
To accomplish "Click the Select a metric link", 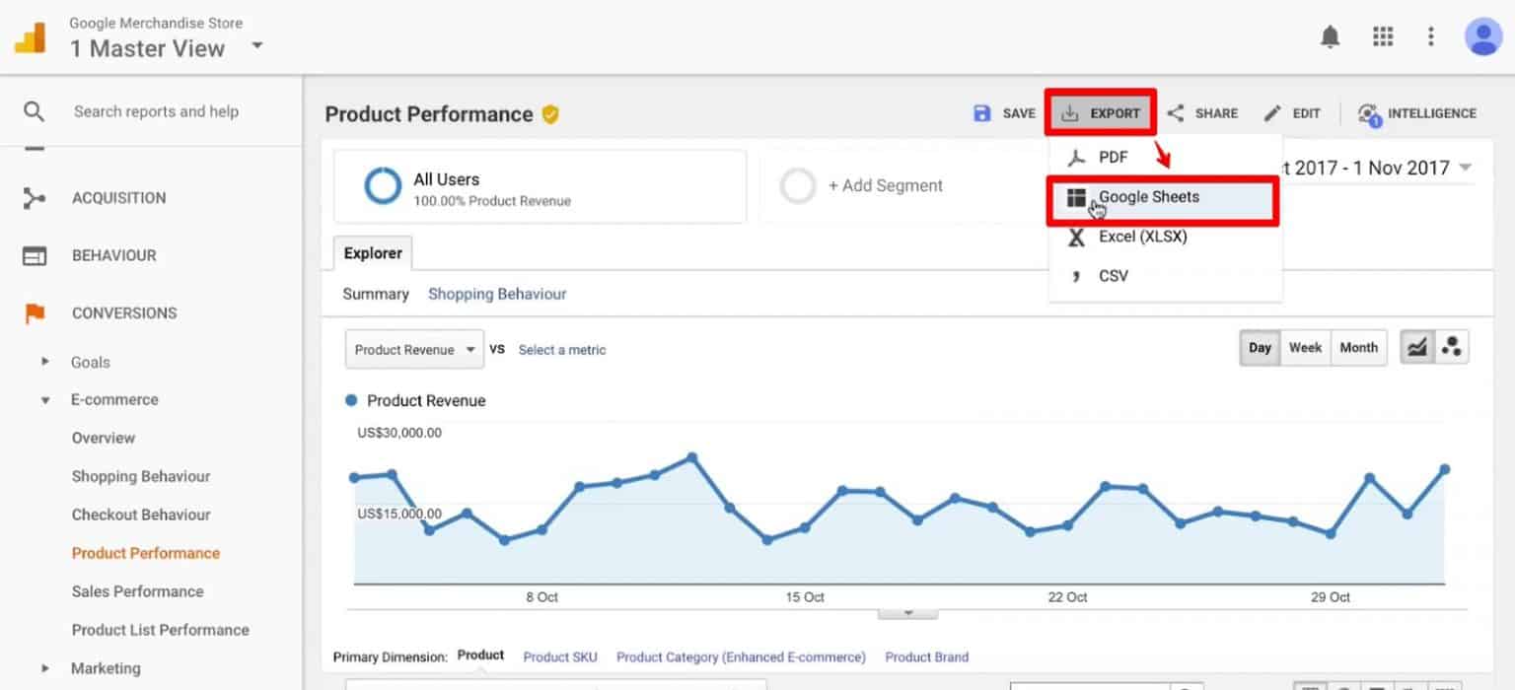I will (562, 350).
